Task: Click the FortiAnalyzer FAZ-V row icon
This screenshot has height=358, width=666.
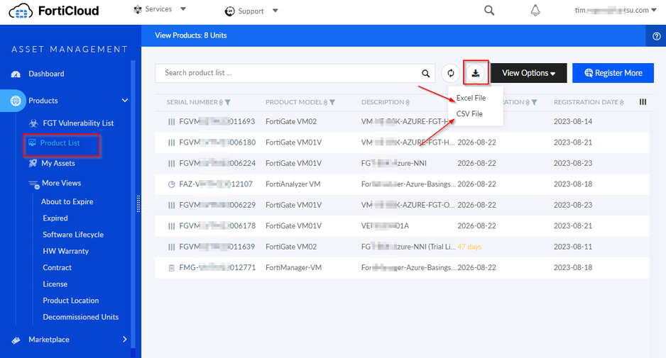Action: [171, 184]
